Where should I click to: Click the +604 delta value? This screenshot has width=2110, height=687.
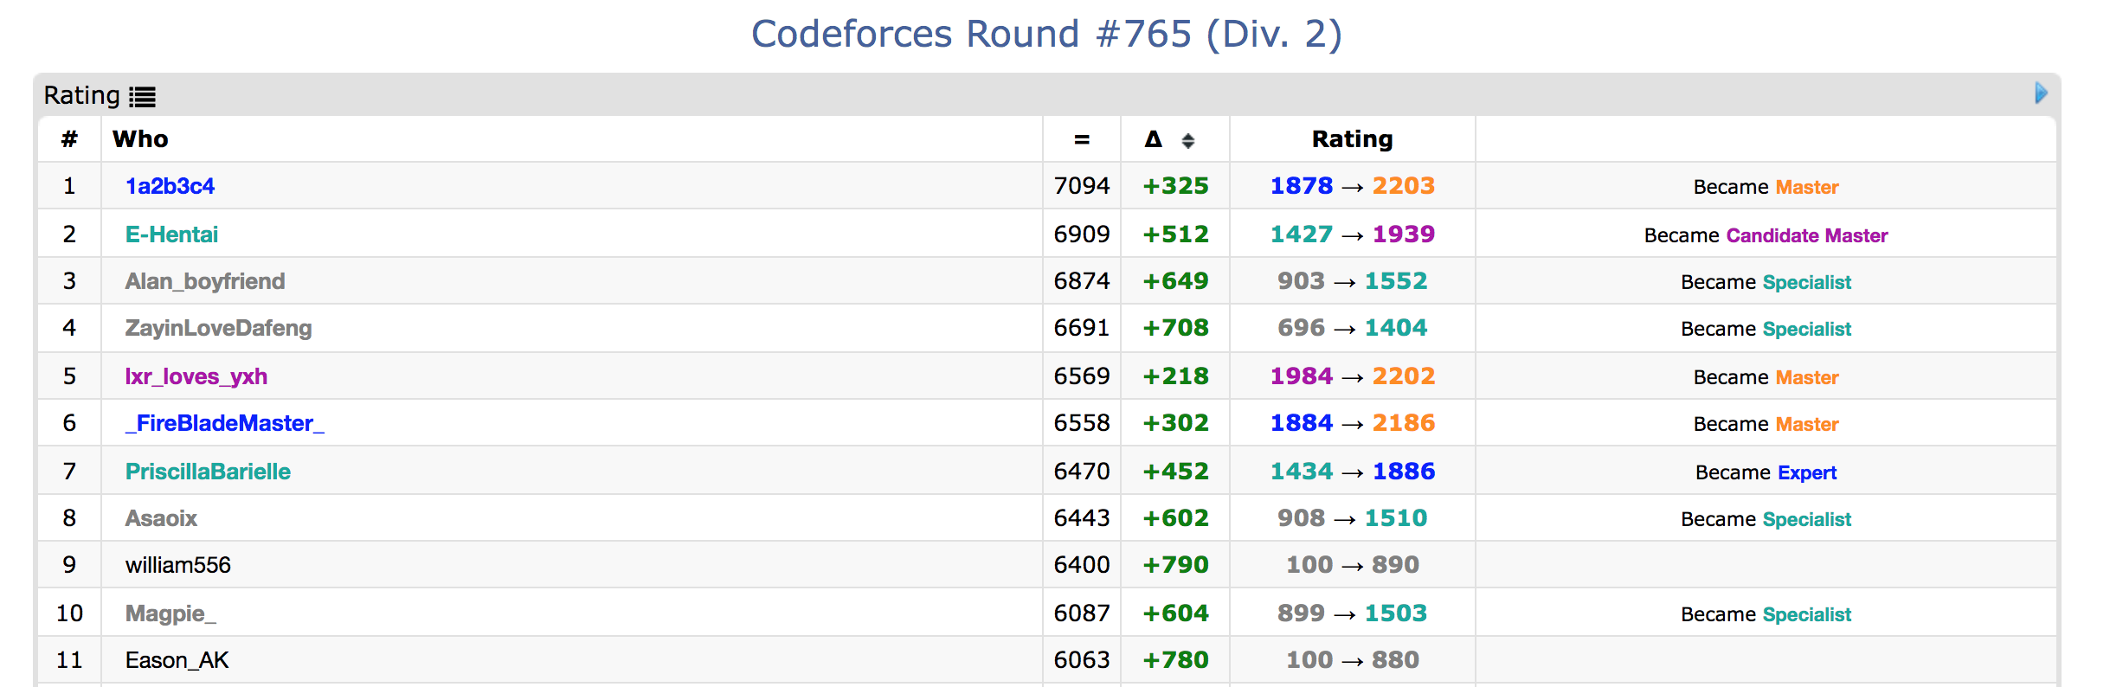click(x=1175, y=613)
